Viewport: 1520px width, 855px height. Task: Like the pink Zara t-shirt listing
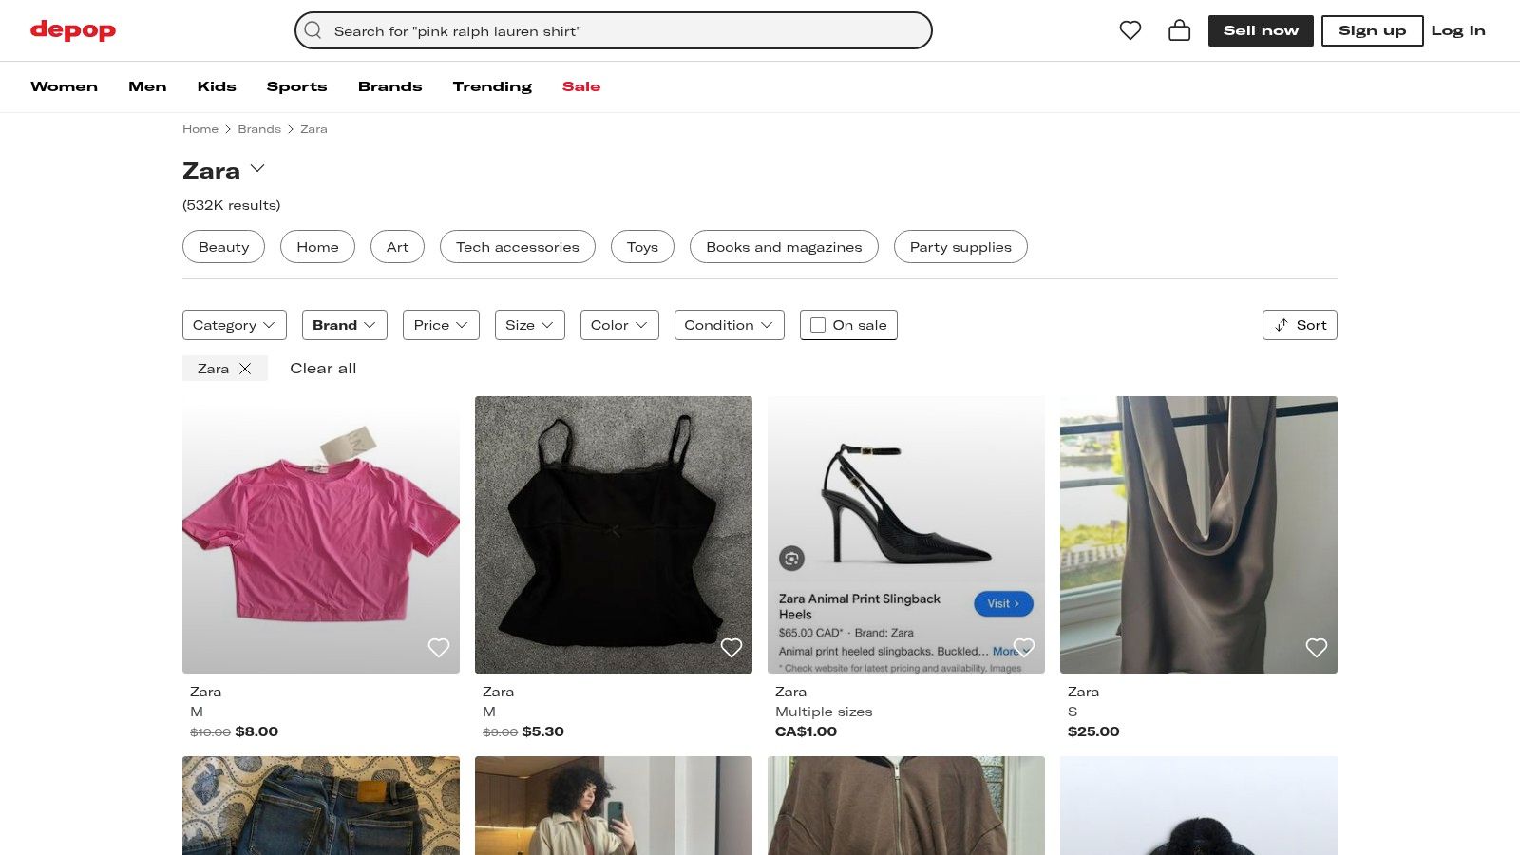coord(439,647)
